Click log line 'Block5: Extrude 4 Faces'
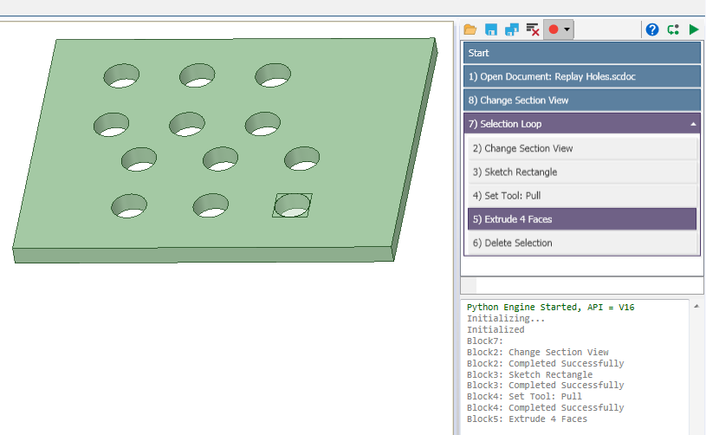Screen dimensions: 706x435 (x=527, y=419)
